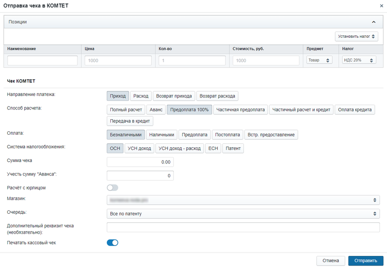This screenshot has height=268, width=387.
Task: Choose Полный расчет method
Action: click(x=126, y=110)
